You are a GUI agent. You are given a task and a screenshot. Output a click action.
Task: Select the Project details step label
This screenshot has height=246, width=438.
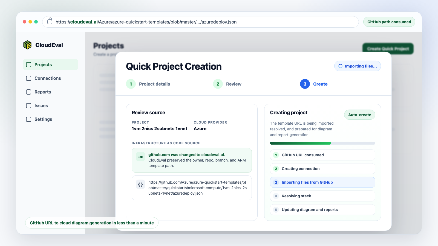(154, 84)
